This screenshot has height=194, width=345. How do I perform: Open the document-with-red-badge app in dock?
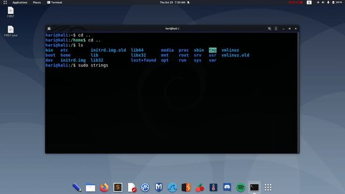(x=132, y=188)
